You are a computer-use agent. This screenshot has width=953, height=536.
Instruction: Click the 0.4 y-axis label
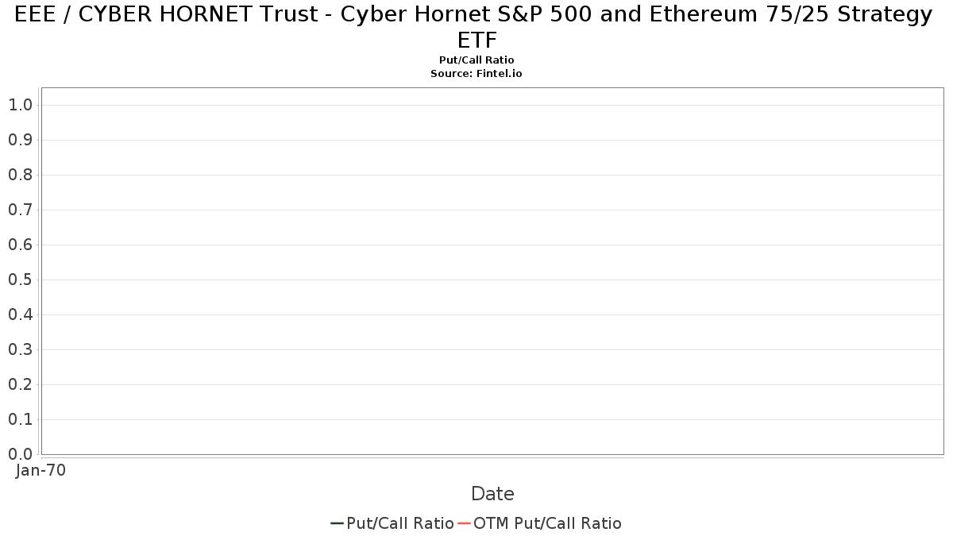20,314
